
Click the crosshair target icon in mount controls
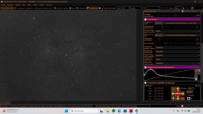173,98
